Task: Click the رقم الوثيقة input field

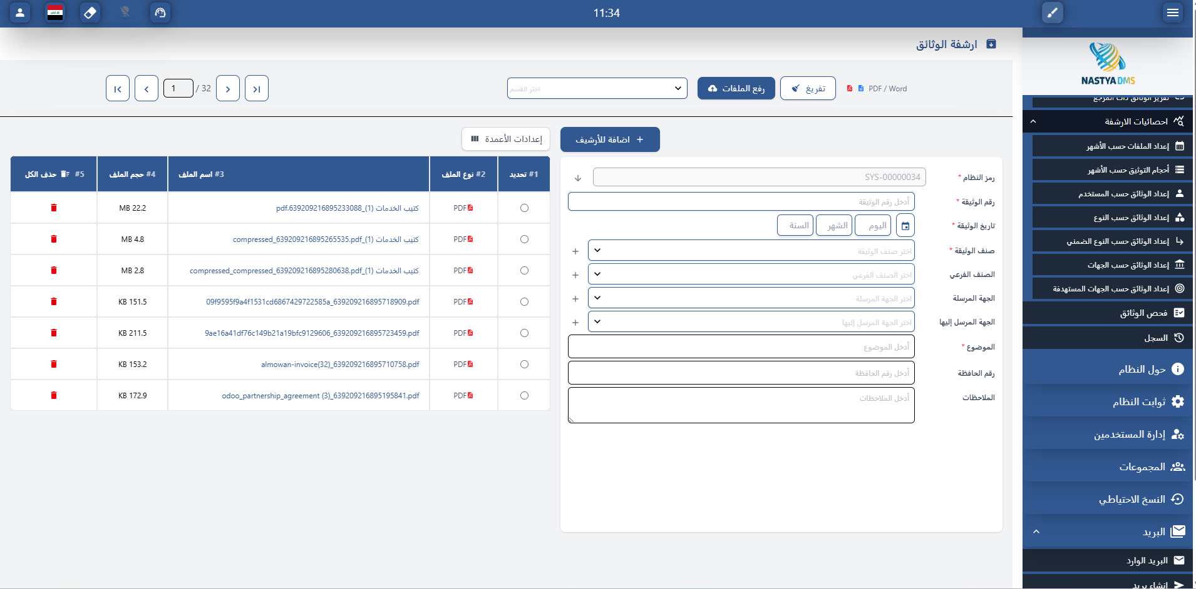Action: 741,201
